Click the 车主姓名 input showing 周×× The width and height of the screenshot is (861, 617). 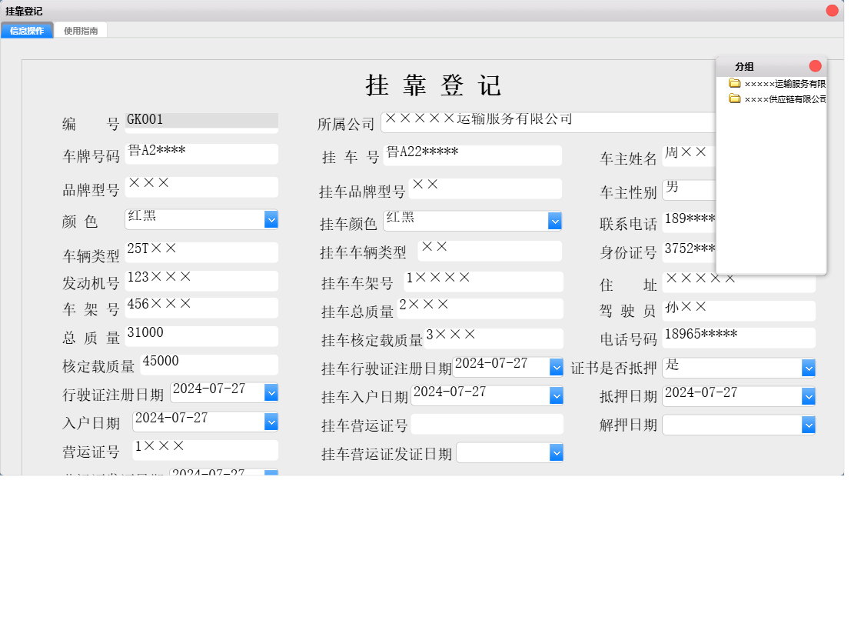[x=688, y=154]
